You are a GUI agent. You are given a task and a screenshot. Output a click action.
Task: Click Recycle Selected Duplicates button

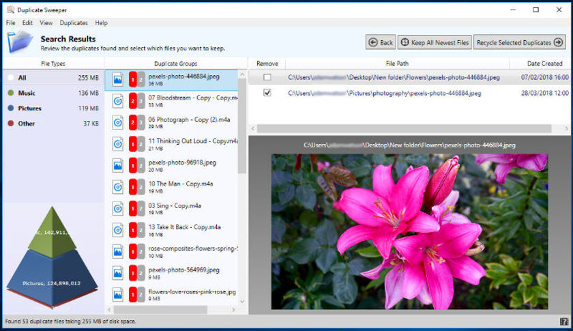520,42
